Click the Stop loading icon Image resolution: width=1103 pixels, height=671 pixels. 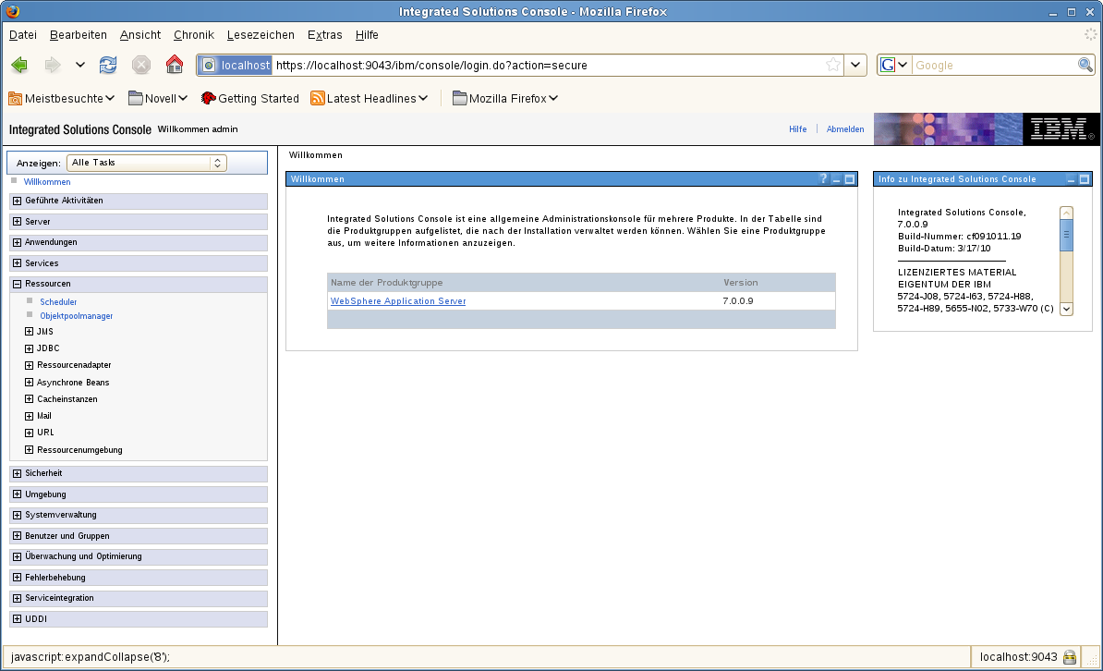click(141, 65)
